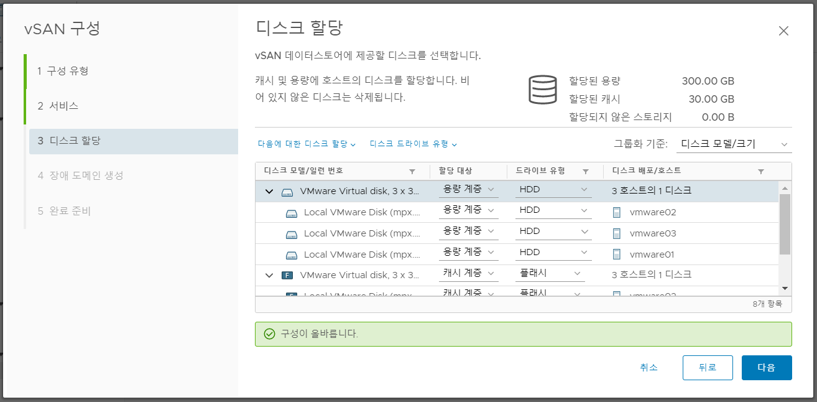The image size is (817, 402).
Task: Select step 5 완료 준비
Action: (132, 211)
